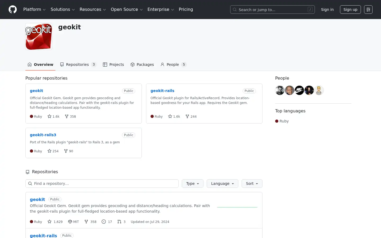Open the geokit-rails popular repository link
This screenshot has width=381, height=238.
162,91
